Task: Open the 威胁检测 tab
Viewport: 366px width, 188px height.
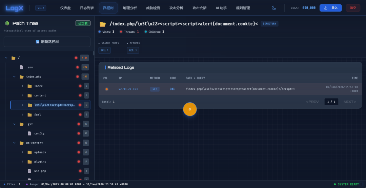Action: [153, 8]
